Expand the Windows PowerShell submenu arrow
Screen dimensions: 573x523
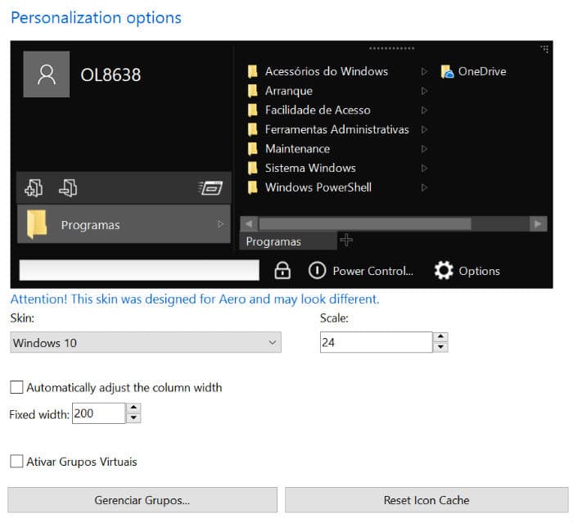tap(424, 187)
